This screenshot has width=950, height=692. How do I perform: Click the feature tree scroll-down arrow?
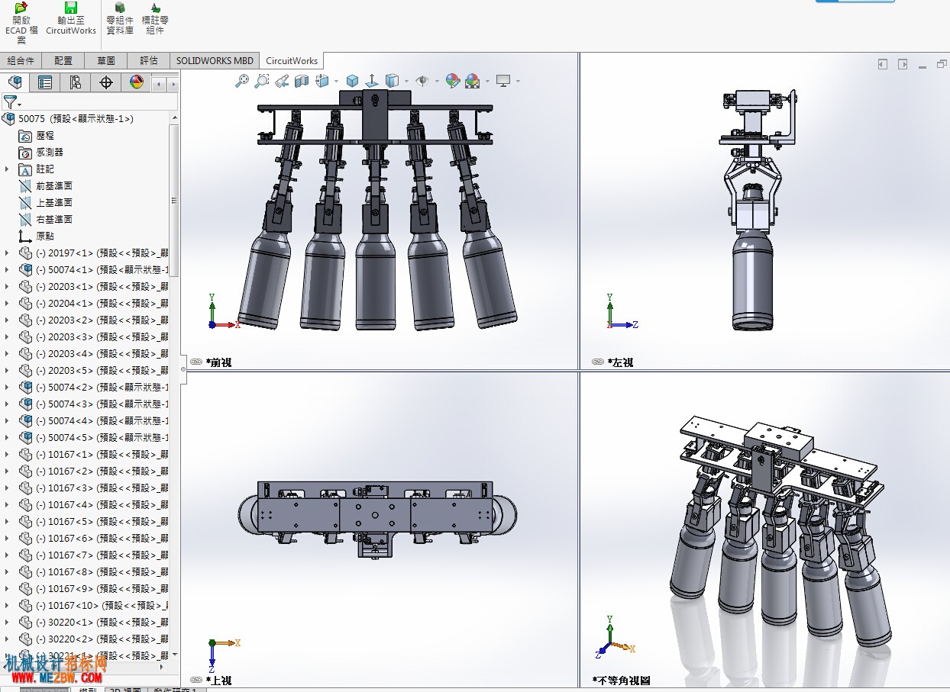[175, 655]
